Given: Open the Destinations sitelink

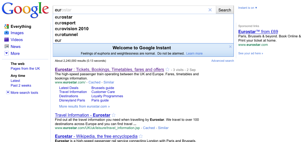Looking at the screenshot, I should (69, 96).
